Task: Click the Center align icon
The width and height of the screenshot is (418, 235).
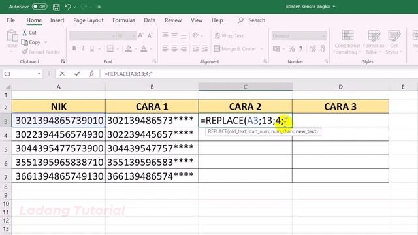Action: (174, 48)
